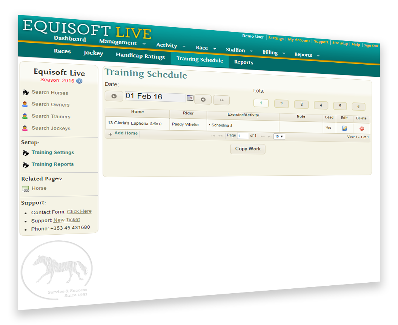Click the Search Owners person icon

tap(25, 104)
